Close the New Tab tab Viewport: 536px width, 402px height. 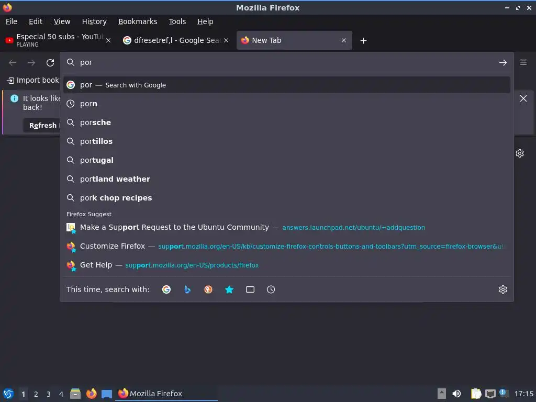(343, 40)
